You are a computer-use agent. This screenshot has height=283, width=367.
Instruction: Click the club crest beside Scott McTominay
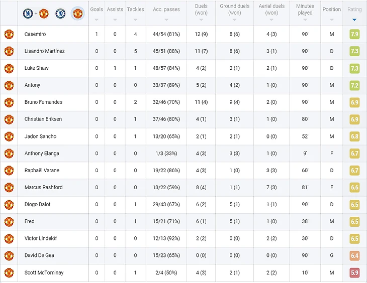[9, 272]
